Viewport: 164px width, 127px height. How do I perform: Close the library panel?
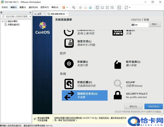pos(30,12)
